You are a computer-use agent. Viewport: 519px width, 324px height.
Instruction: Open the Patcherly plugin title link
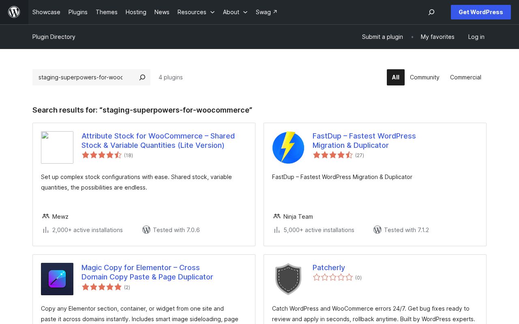click(x=329, y=268)
